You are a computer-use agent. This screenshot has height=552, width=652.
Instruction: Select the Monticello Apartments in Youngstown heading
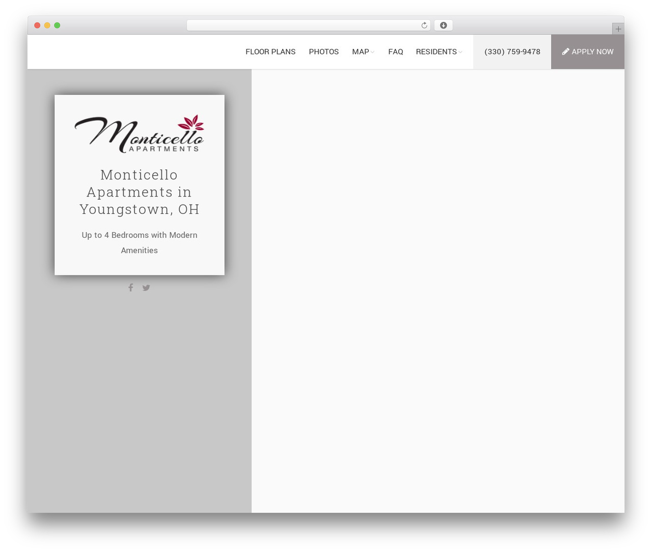pos(139,192)
